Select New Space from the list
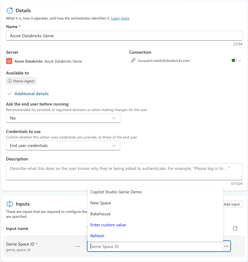 coord(101,203)
